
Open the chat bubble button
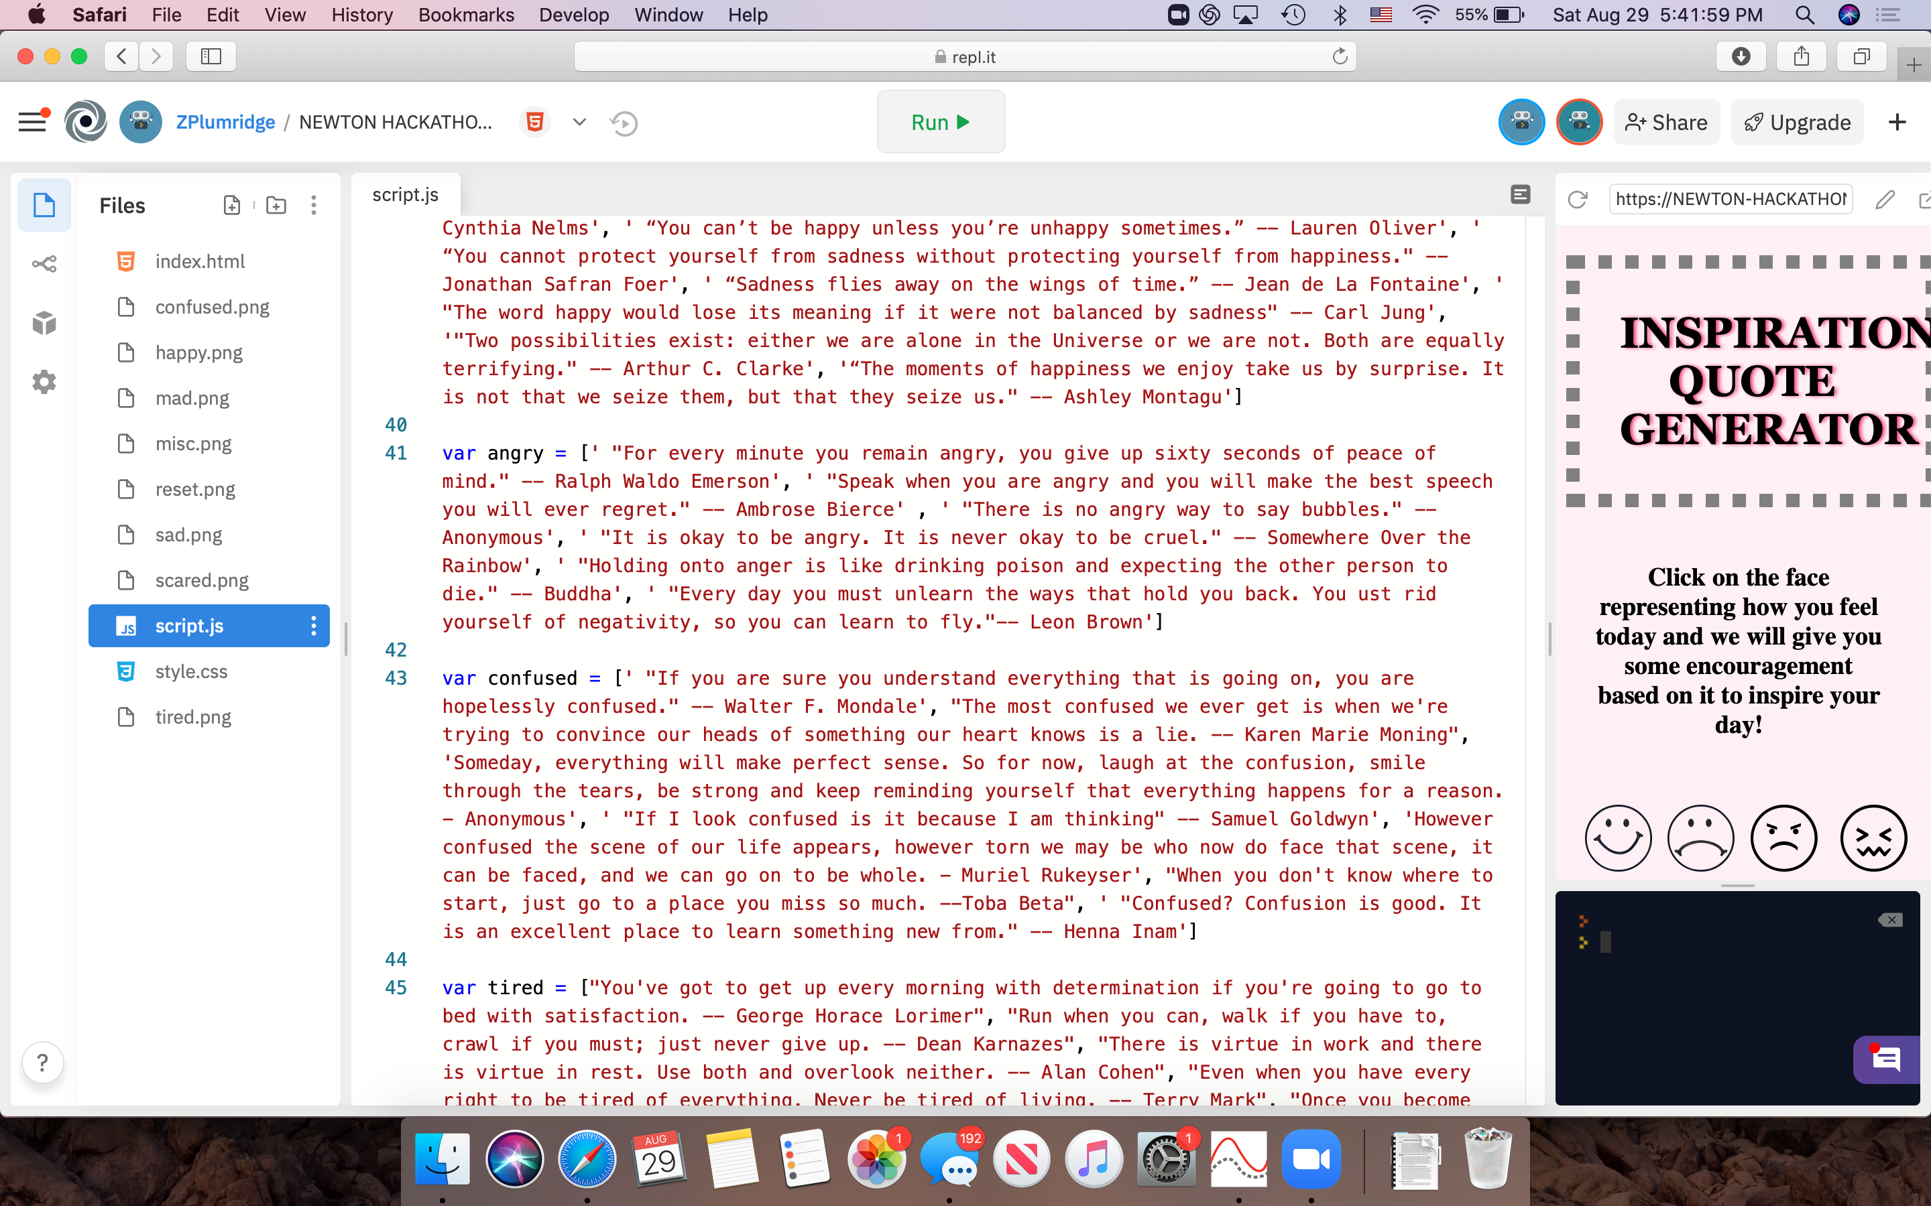point(1886,1060)
